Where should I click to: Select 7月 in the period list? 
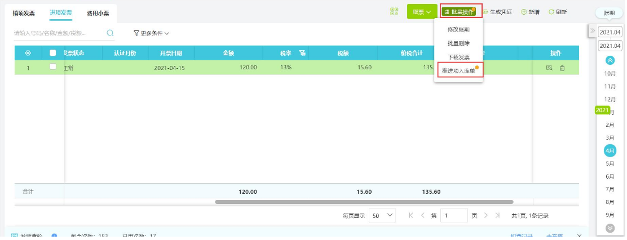[x=610, y=189]
